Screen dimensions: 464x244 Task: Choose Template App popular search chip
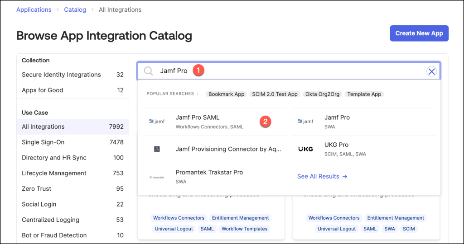pos(364,94)
